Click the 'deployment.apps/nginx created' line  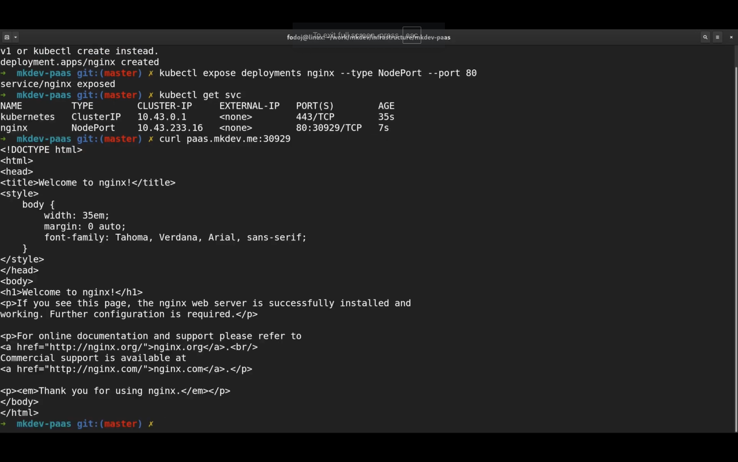point(79,62)
